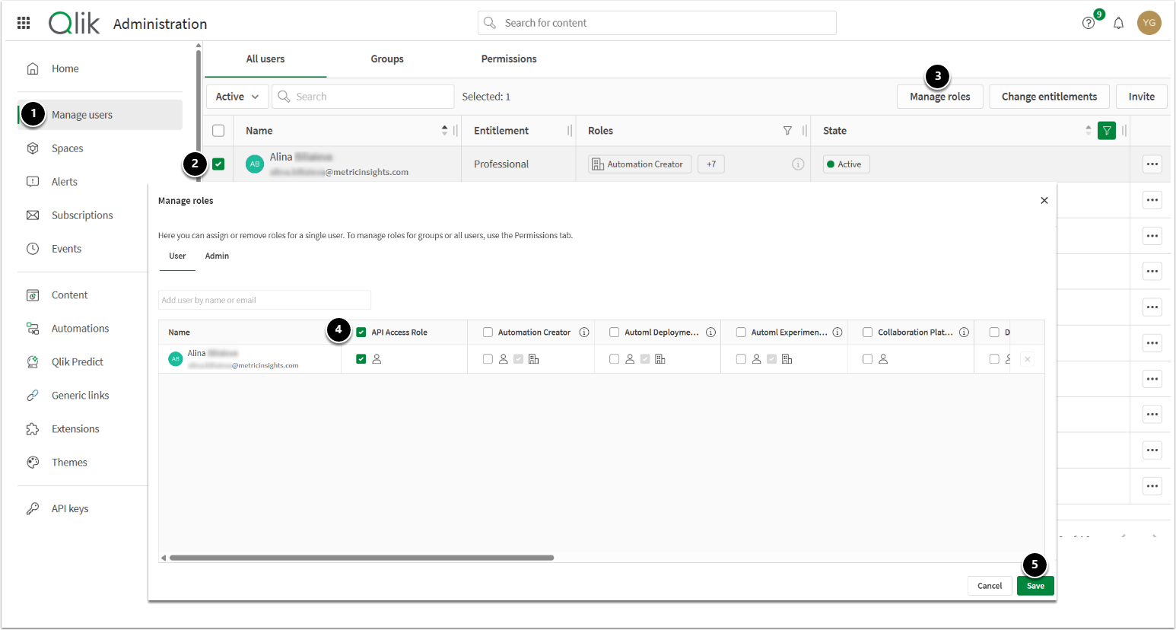
Task: Click the Qlik Predict icon
Action: coord(33,362)
